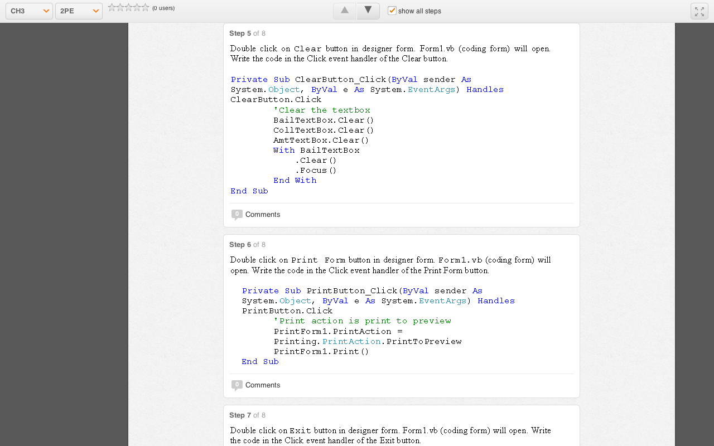714x446 pixels.
Task: Click the 'BailTextBox.Clear()' code line
Action: click(324, 120)
